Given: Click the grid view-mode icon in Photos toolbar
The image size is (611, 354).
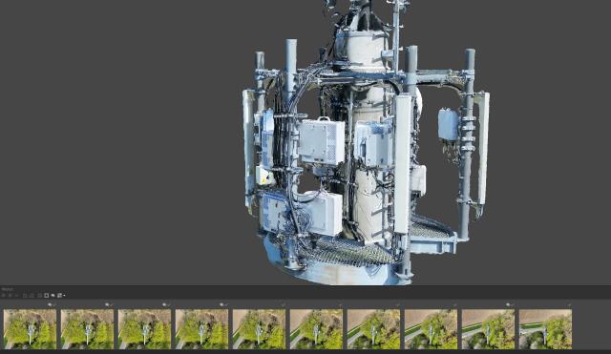Looking at the screenshot, I should point(59,295).
